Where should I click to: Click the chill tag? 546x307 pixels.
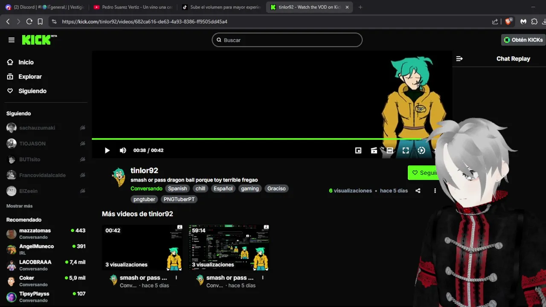[200, 188]
